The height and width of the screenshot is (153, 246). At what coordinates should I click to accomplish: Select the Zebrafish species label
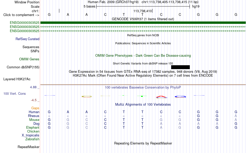tap(32, 139)
